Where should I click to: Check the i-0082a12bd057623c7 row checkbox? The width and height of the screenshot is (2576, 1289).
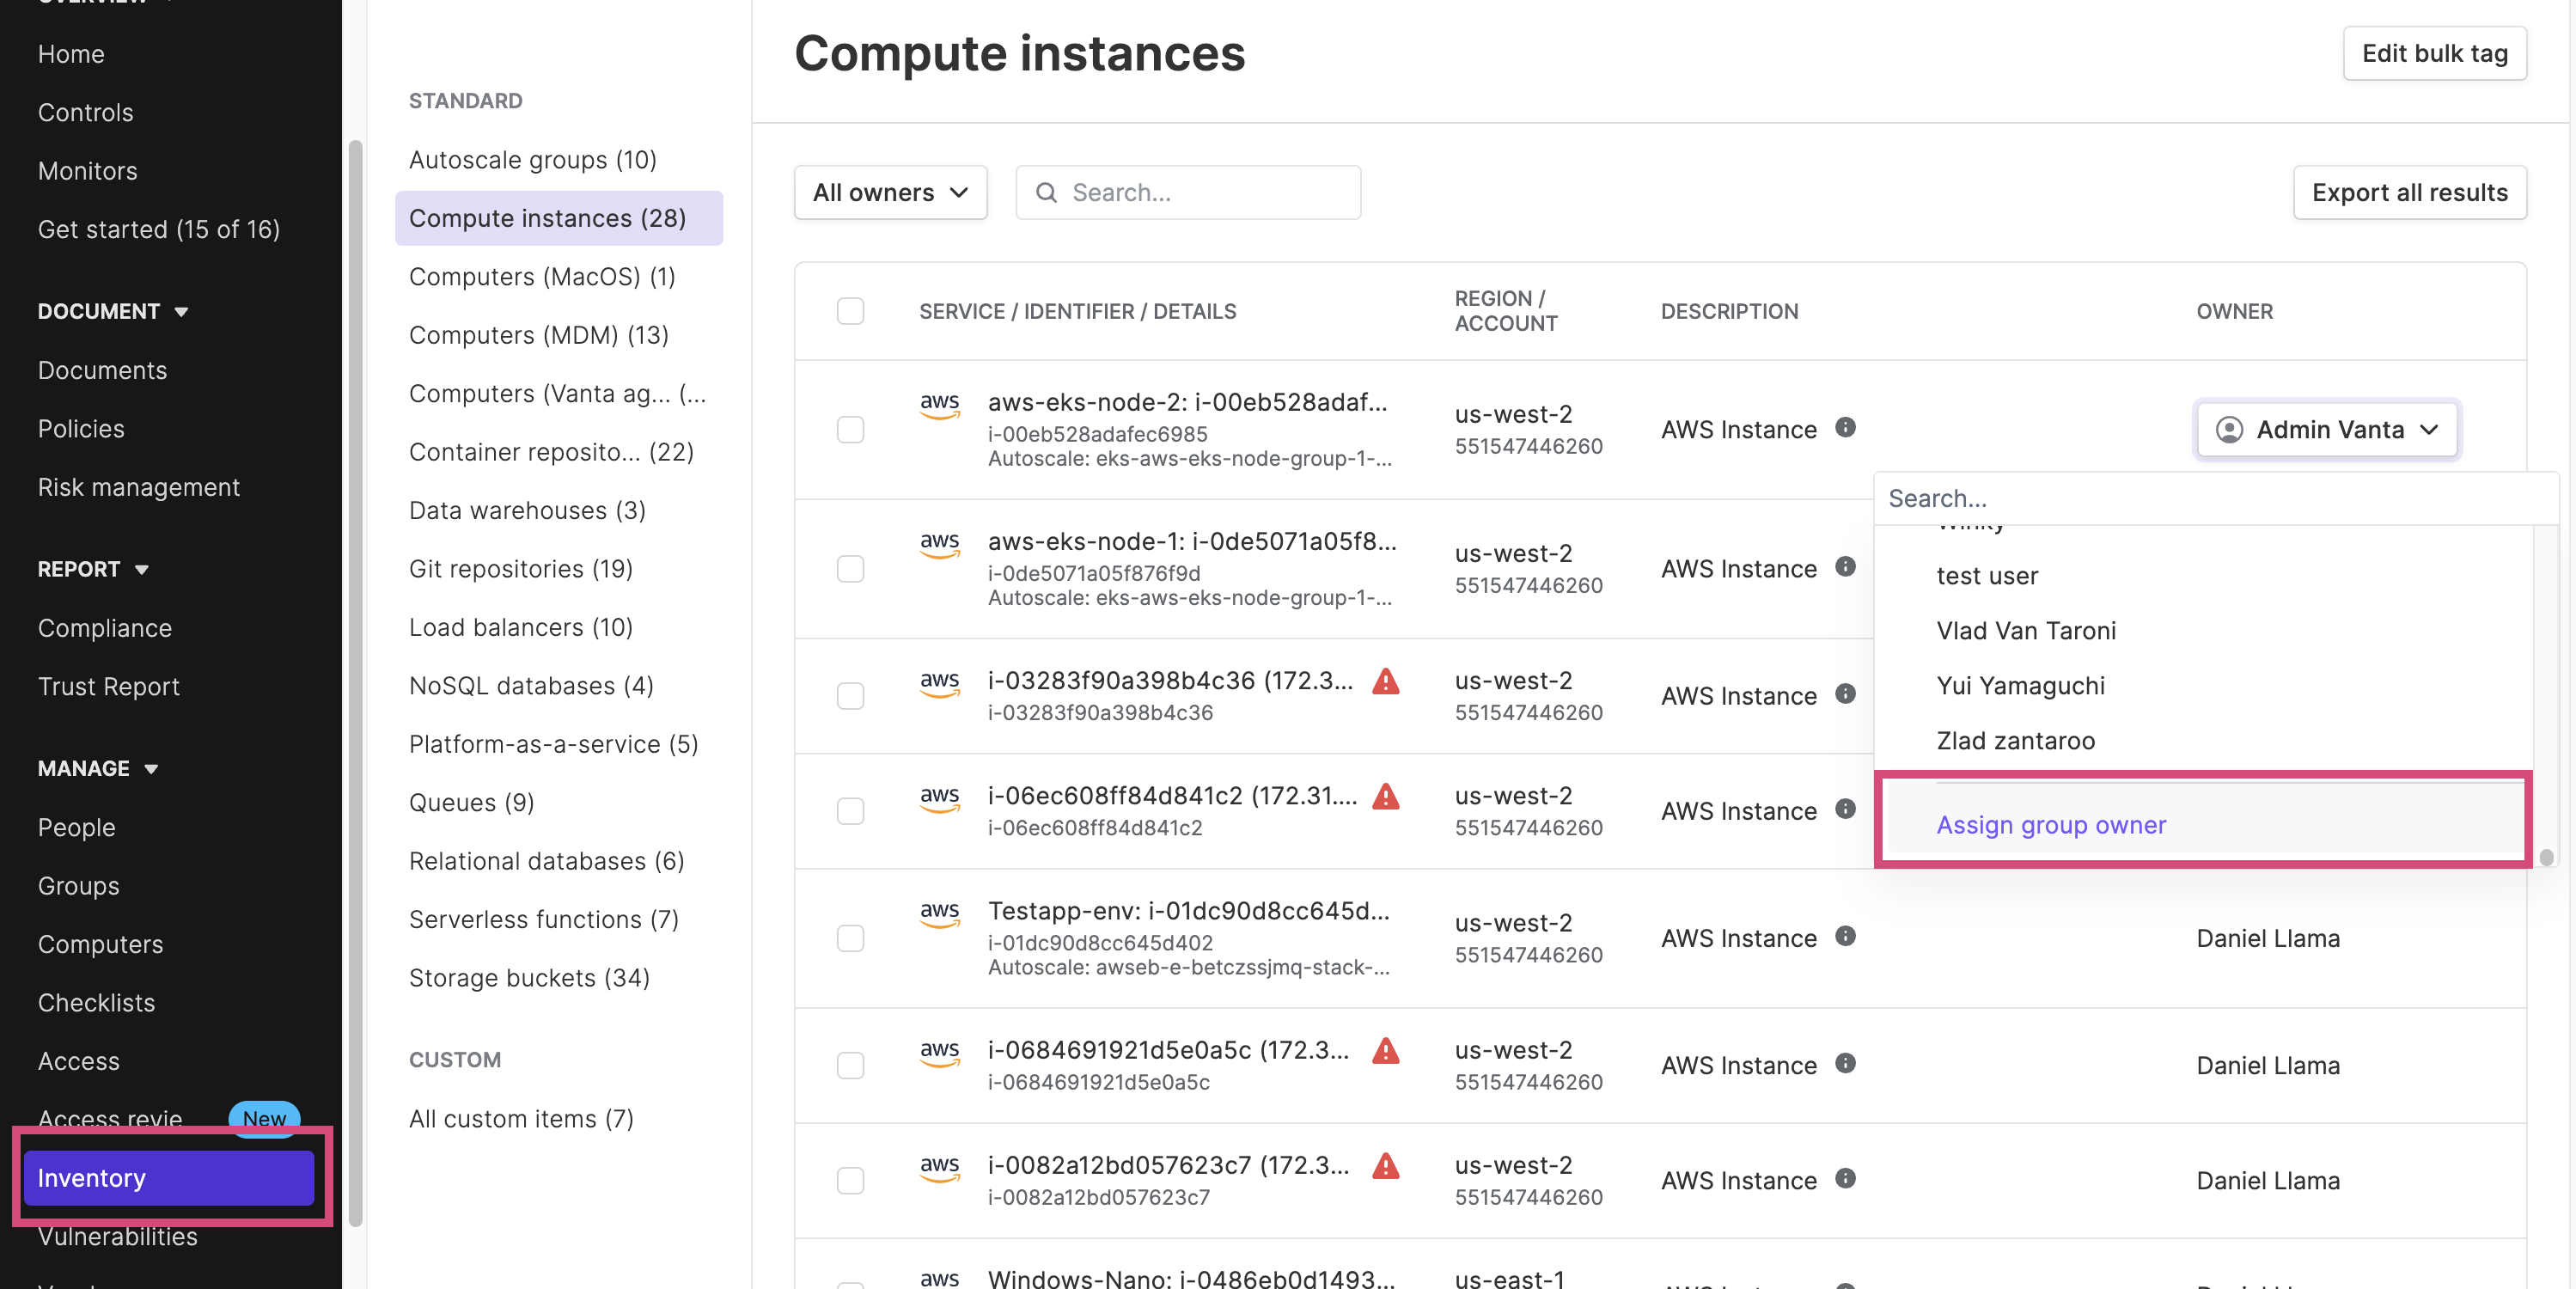[x=850, y=1179]
